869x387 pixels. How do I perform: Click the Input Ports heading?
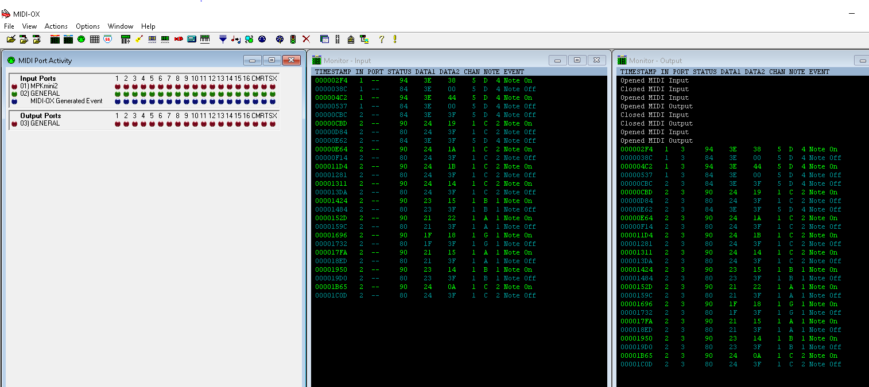[38, 79]
